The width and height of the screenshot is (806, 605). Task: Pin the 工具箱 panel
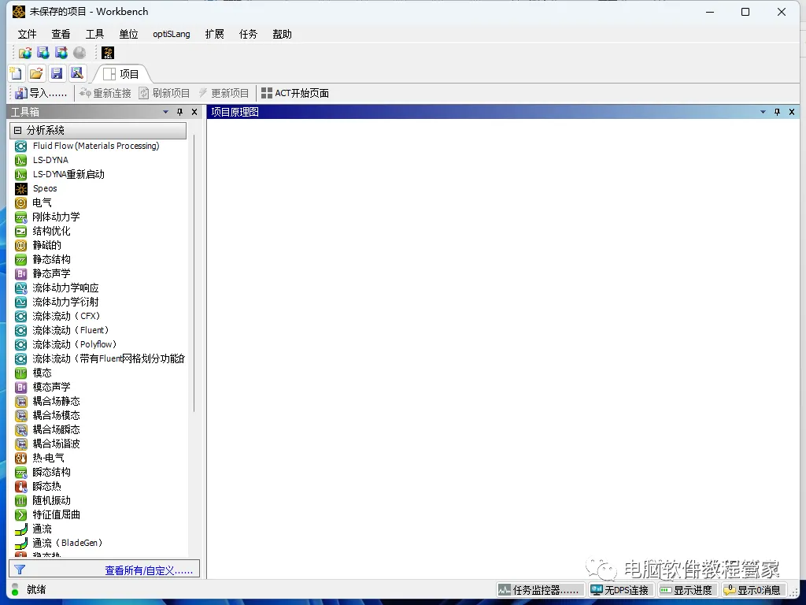tap(180, 112)
